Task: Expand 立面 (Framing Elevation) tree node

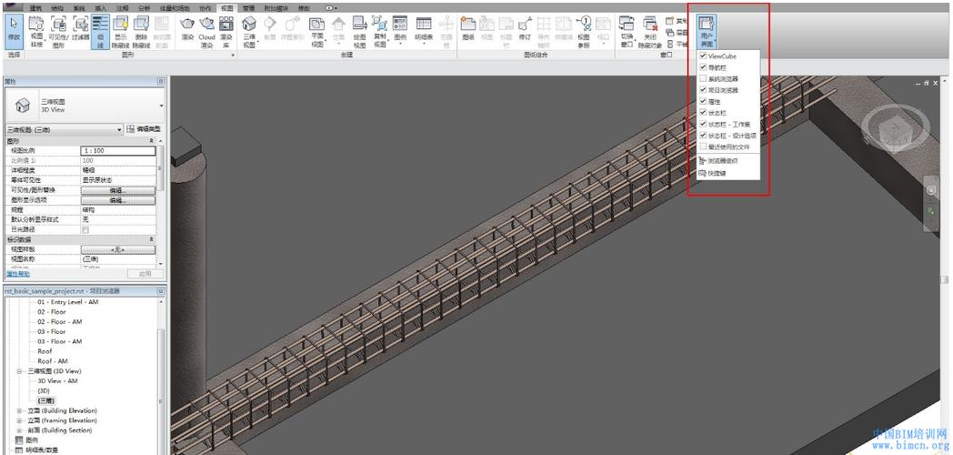Action: [x=20, y=420]
